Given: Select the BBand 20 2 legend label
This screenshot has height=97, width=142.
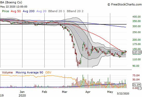Looking at the screenshot, I should pyautogui.click(x=75, y=11).
